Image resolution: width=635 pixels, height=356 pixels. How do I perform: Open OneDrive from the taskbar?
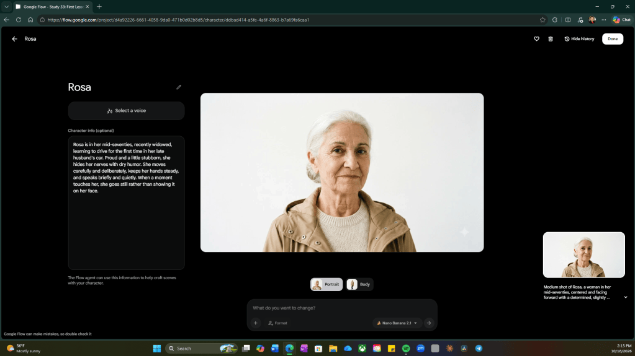348,349
